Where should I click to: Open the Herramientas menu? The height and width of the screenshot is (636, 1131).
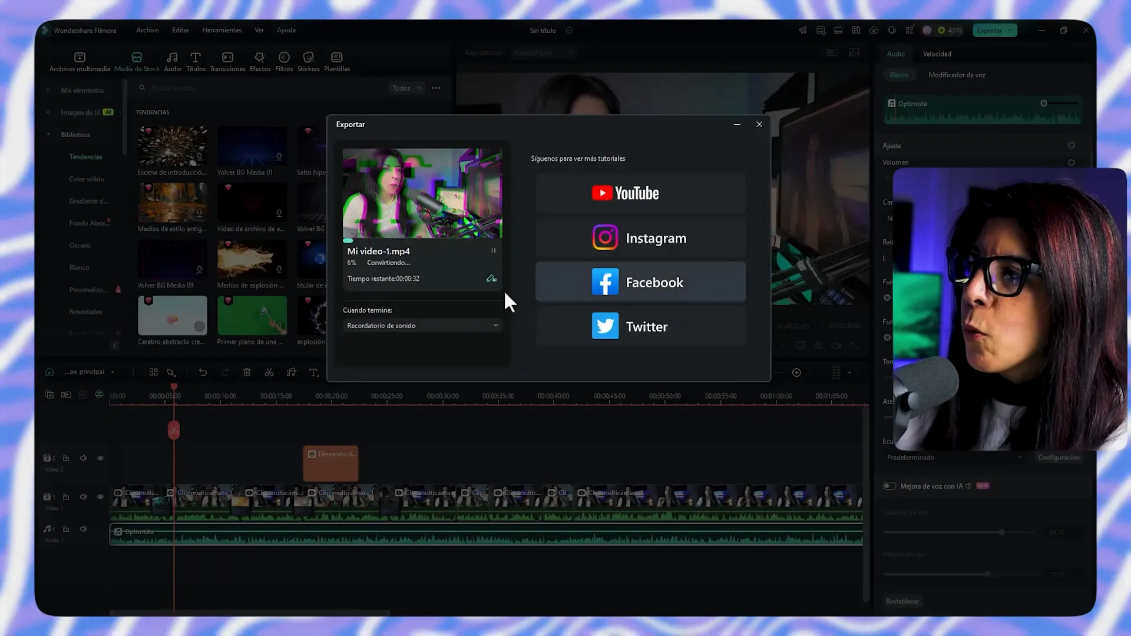click(221, 30)
